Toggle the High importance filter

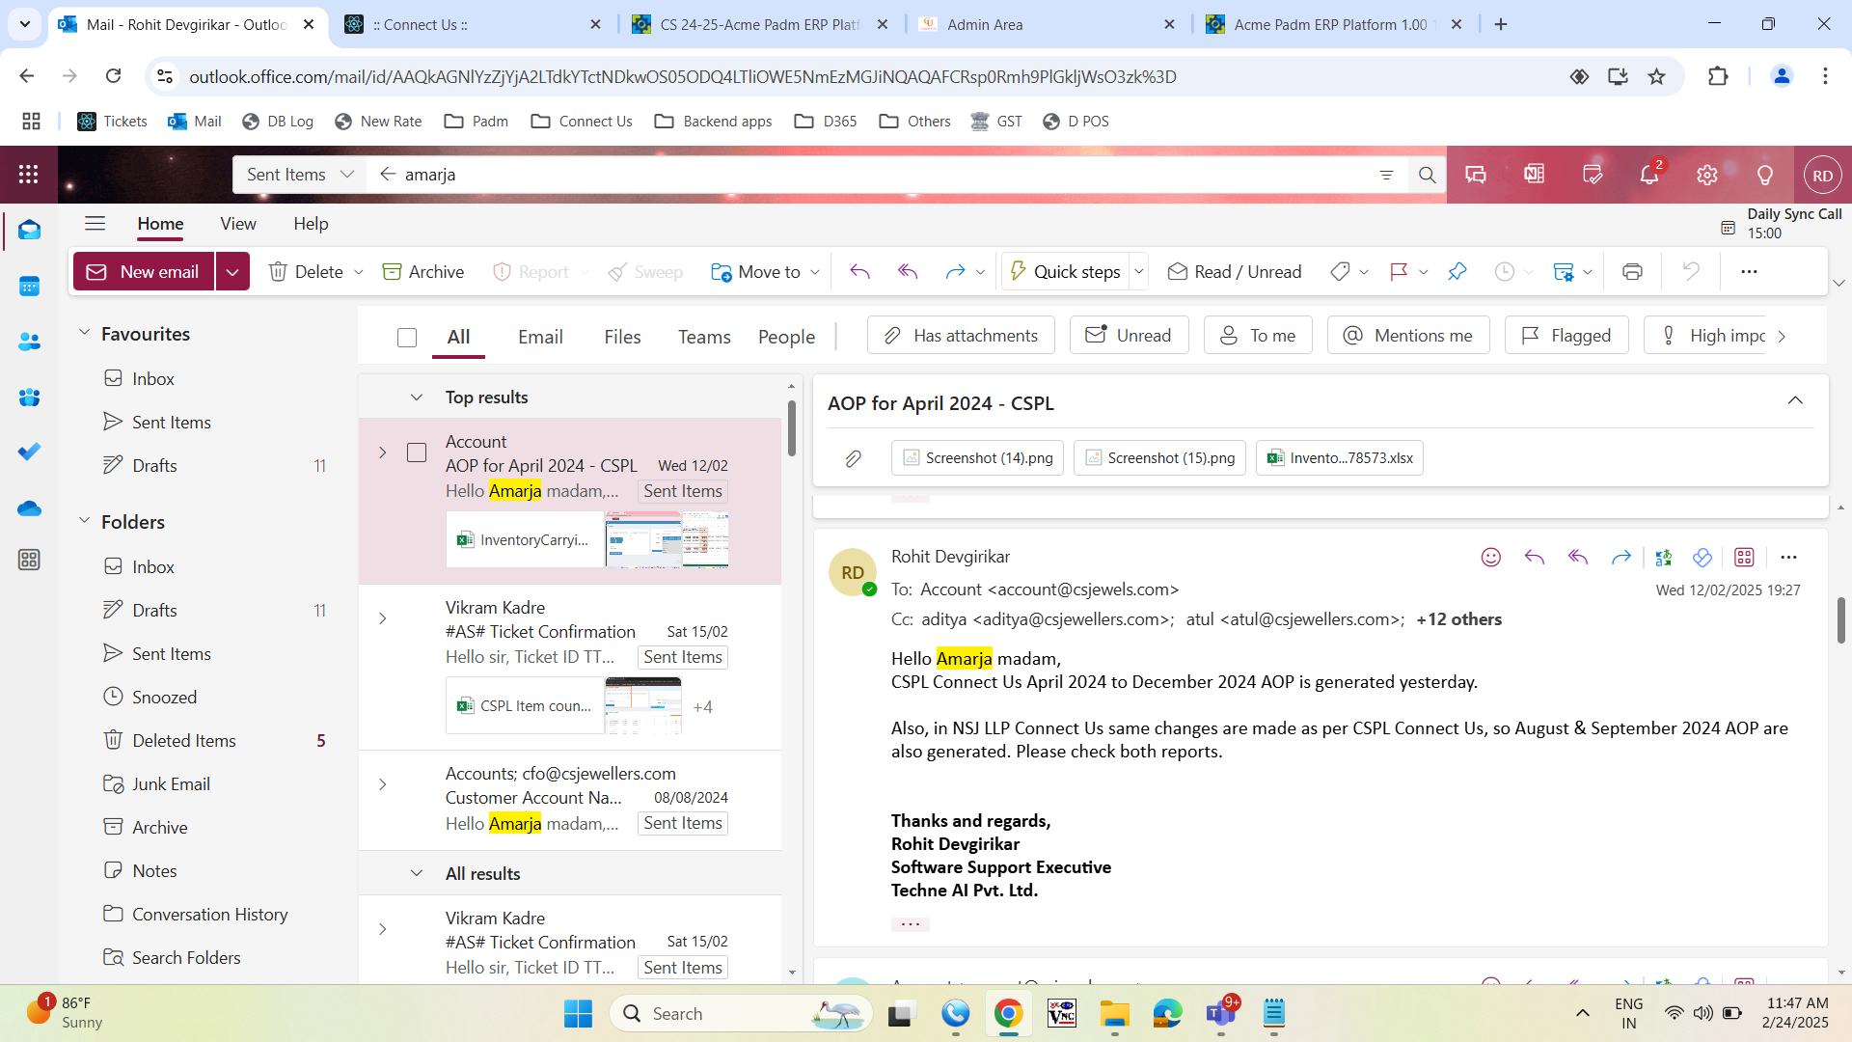1705,336
